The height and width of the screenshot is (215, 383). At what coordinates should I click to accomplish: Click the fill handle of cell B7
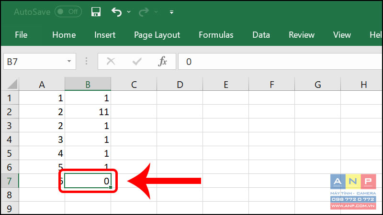[x=111, y=187]
